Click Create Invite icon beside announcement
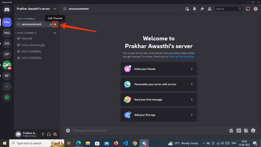Image resolution: width=261 pixels, height=147 pixels. [x=51, y=24]
